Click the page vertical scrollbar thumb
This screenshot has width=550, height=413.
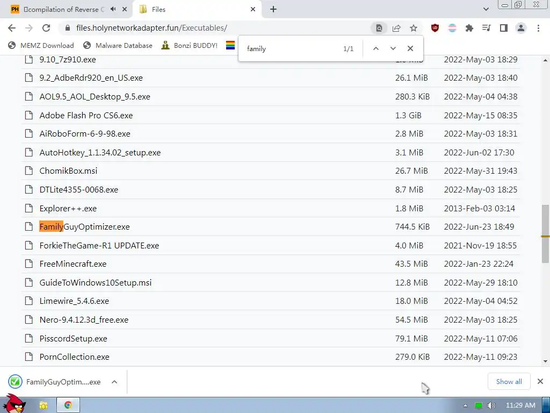(545, 233)
